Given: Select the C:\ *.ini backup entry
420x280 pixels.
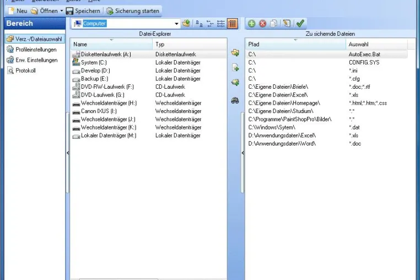Looking at the screenshot, I should (x=327, y=71).
